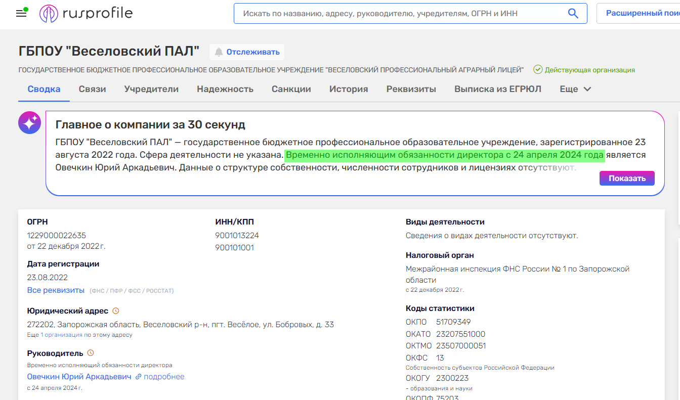The height and width of the screenshot is (400, 680).
Task: Click the bell icon in Отслеживать
Action: (219, 52)
